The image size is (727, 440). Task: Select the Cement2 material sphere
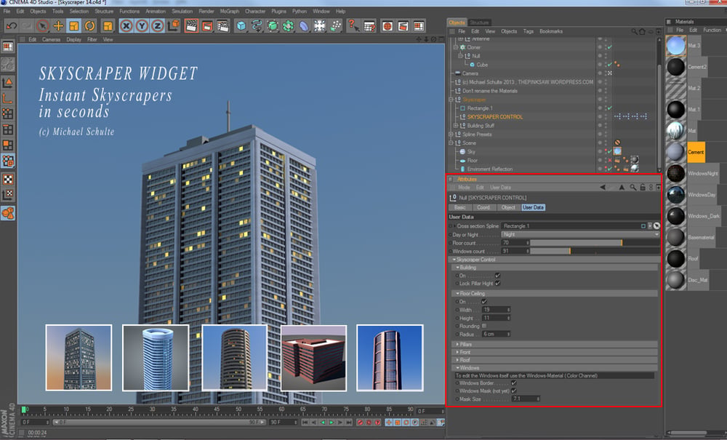(675, 67)
